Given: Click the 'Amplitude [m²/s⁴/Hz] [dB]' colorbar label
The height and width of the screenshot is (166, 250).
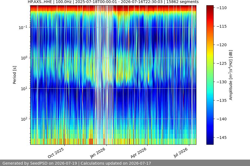Looking at the screenshot, I should click(231, 75).
